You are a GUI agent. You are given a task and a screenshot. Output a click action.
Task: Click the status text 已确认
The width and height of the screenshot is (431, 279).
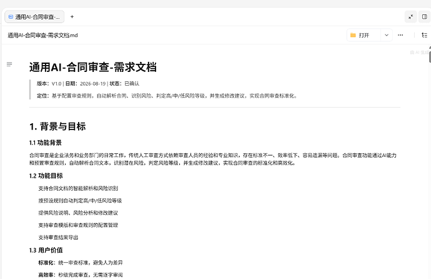(132, 84)
